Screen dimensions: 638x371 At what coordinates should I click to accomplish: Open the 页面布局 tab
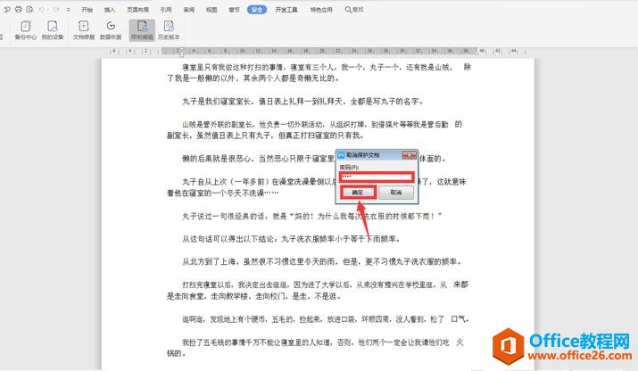tap(138, 9)
